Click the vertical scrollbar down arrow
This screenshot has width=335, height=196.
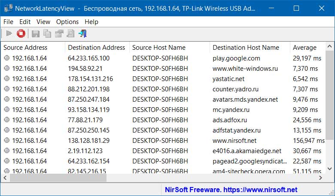point(330,169)
